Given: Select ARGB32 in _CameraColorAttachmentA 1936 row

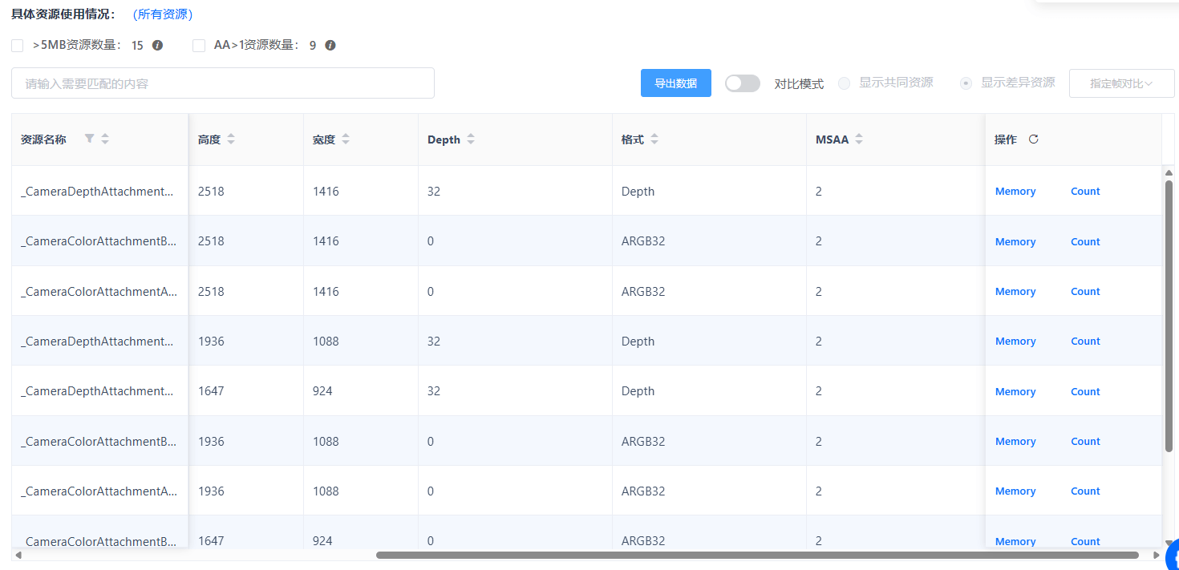Looking at the screenshot, I should (x=643, y=491).
